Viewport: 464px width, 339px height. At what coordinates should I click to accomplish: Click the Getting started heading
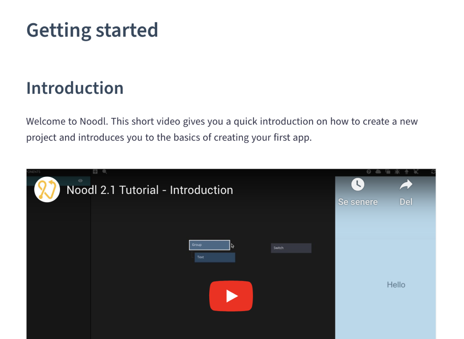click(92, 30)
